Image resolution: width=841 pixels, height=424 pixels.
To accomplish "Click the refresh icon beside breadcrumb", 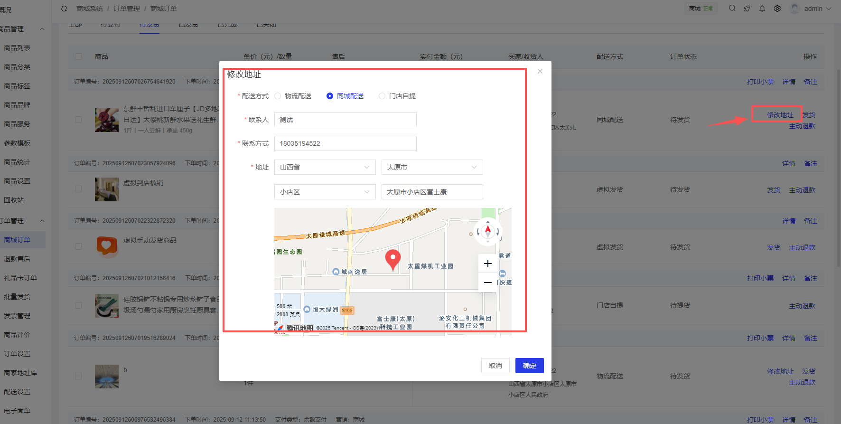I will click(x=64, y=9).
